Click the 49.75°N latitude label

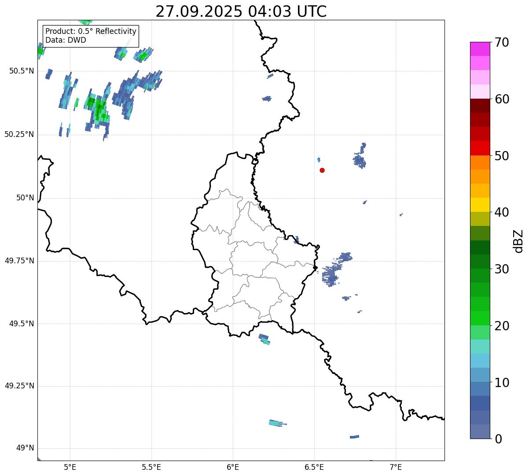(19, 261)
